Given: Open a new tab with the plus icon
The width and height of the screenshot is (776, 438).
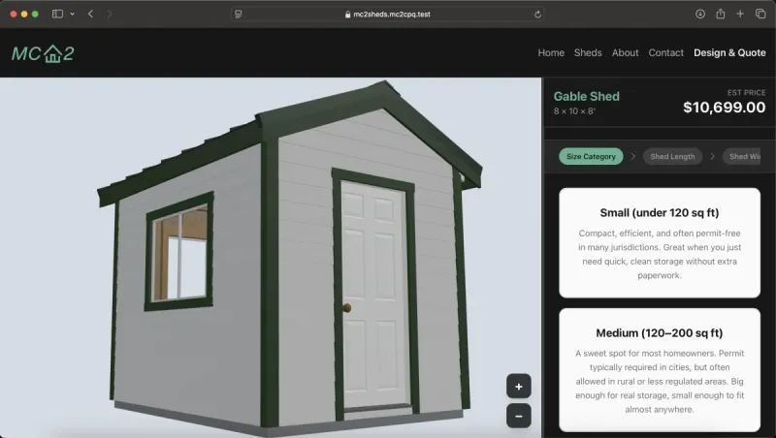Looking at the screenshot, I should tap(740, 14).
